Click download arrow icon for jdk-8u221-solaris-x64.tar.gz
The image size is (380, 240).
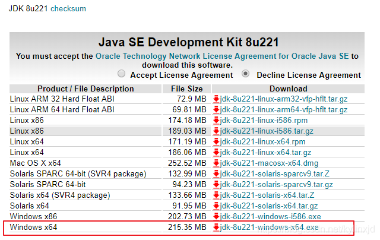pos(216,206)
